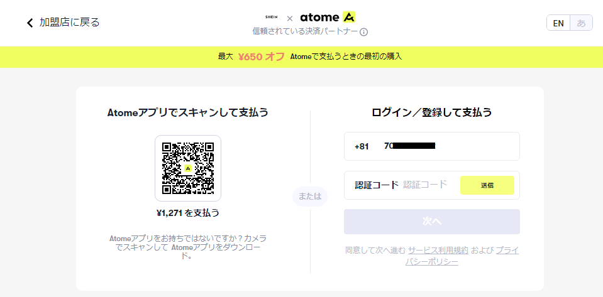This screenshot has height=297, width=603.
Task: Click the yellow ¥650 オフ promo banner
Action: 302,57
